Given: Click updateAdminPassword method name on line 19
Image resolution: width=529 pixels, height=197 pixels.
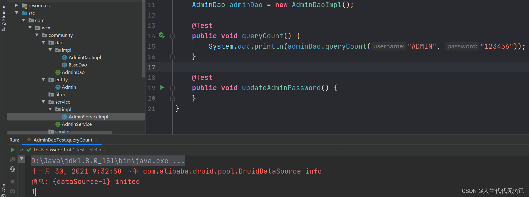Looking at the screenshot, I should 281,88.
